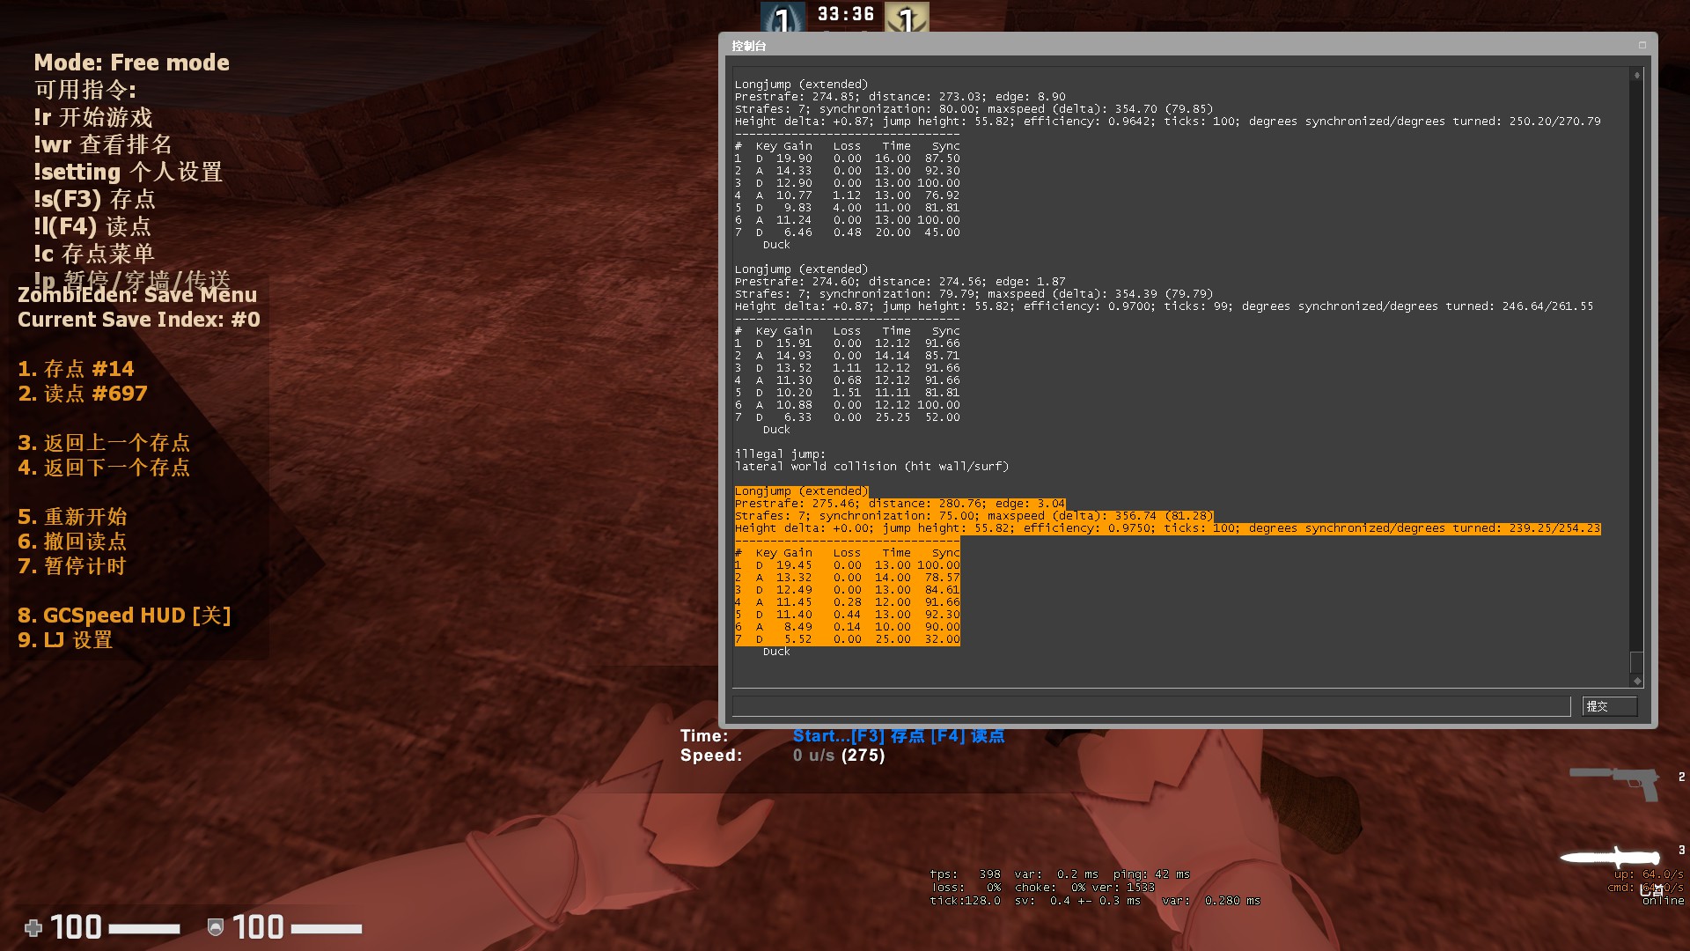Click the console vertical scrollbar thumb

pos(1636,662)
